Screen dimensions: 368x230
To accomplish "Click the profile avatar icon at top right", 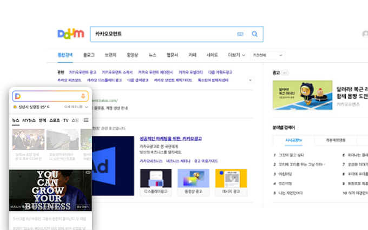I will tap(365, 34).
